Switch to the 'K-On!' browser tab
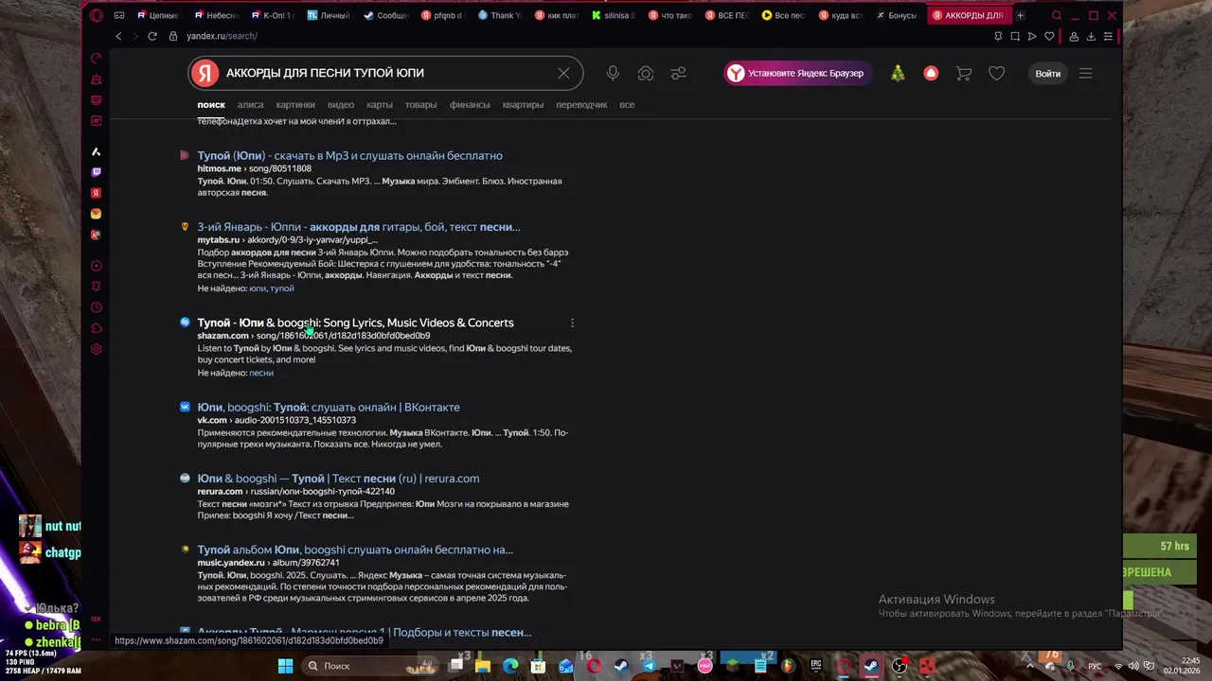 [x=274, y=15]
